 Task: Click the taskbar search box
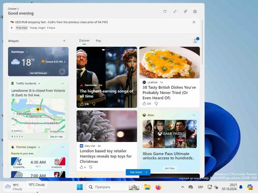(114, 187)
